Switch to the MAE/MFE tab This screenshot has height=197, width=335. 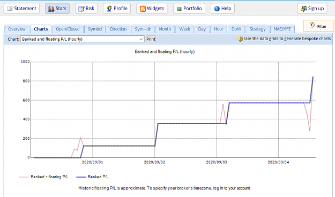point(282,29)
